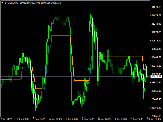This screenshot has height=122, width=163.
Task: Click the 3 Jun 15:05 time label
Action: point(39,119)
